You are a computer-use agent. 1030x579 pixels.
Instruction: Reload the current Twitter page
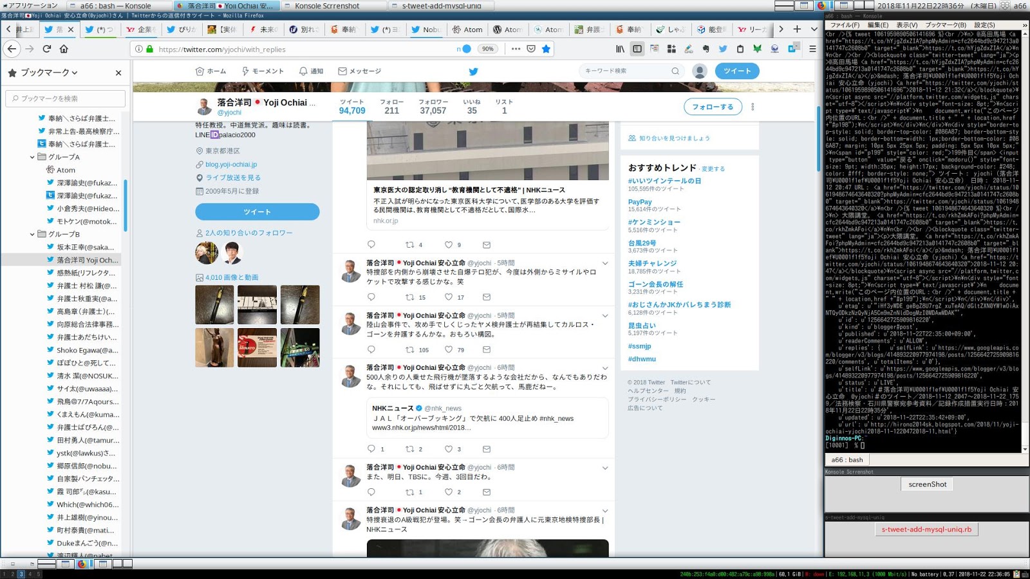coord(47,49)
